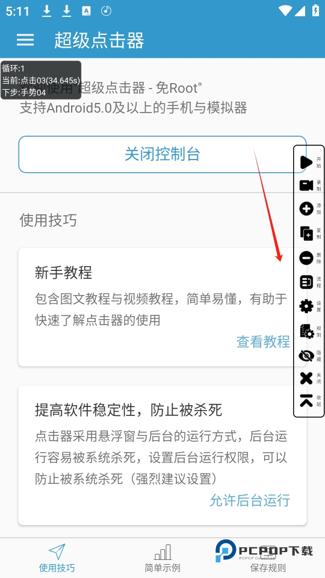325x578 pixels.
Task: Click the 关闭控制台 button
Action: [x=162, y=154]
